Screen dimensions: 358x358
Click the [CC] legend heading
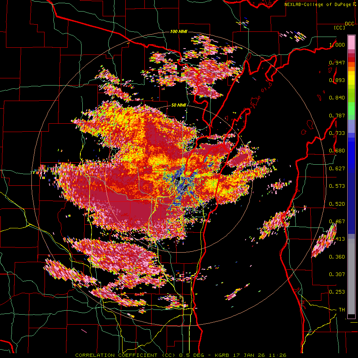pos(339,27)
